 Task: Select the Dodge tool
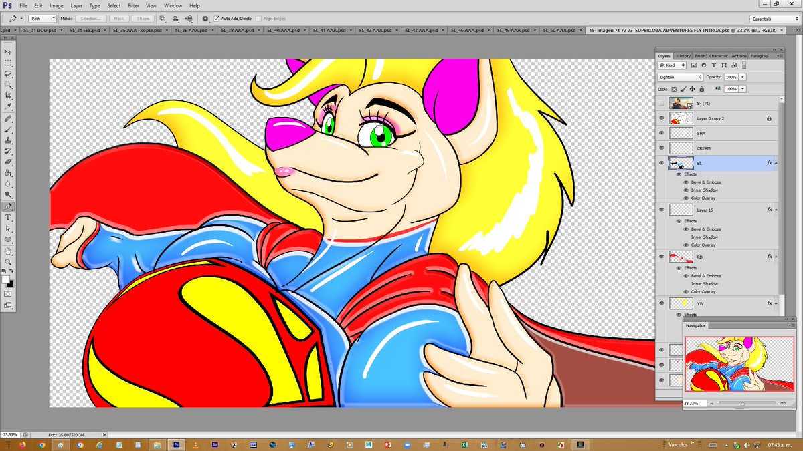pyautogui.click(x=8, y=194)
